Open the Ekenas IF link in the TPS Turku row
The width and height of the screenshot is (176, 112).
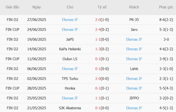134,79
